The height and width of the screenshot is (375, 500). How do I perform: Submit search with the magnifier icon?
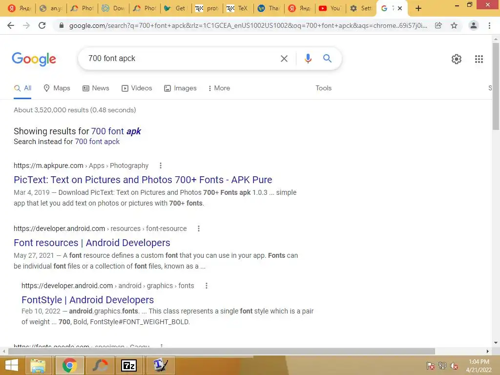click(x=327, y=59)
